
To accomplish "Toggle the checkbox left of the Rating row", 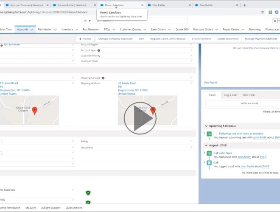I will (x=1, y=142).
